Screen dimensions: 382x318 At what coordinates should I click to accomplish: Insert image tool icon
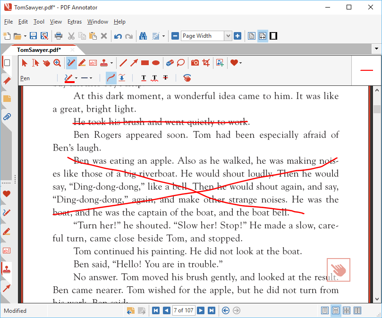[x=220, y=63]
